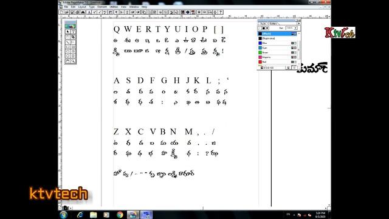Toggle the Fill button in Colors palette
The width and height of the screenshot is (389, 219).
pos(263,29)
